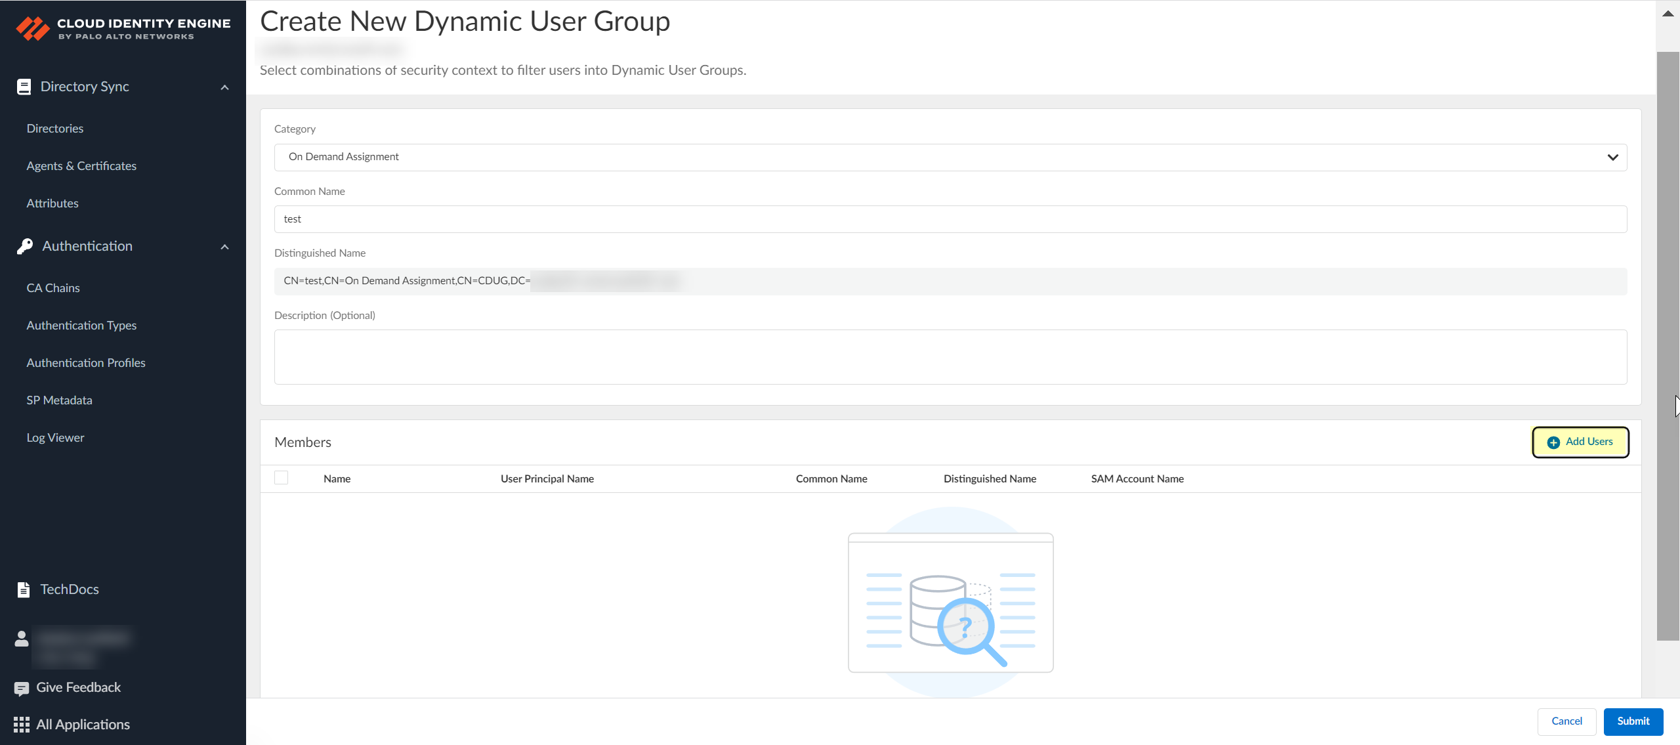Open the Log Viewer menu item
The image size is (1680, 745).
pos(55,438)
